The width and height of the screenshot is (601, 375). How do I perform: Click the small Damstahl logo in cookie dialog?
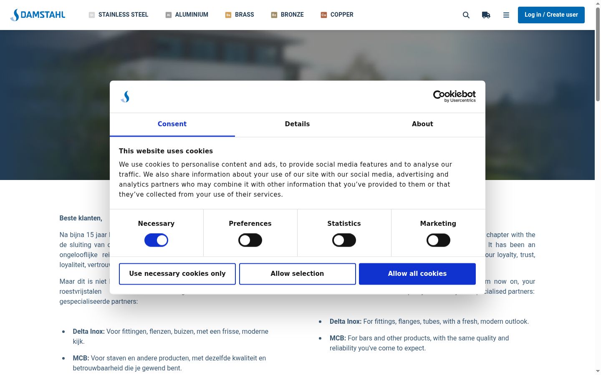click(125, 97)
